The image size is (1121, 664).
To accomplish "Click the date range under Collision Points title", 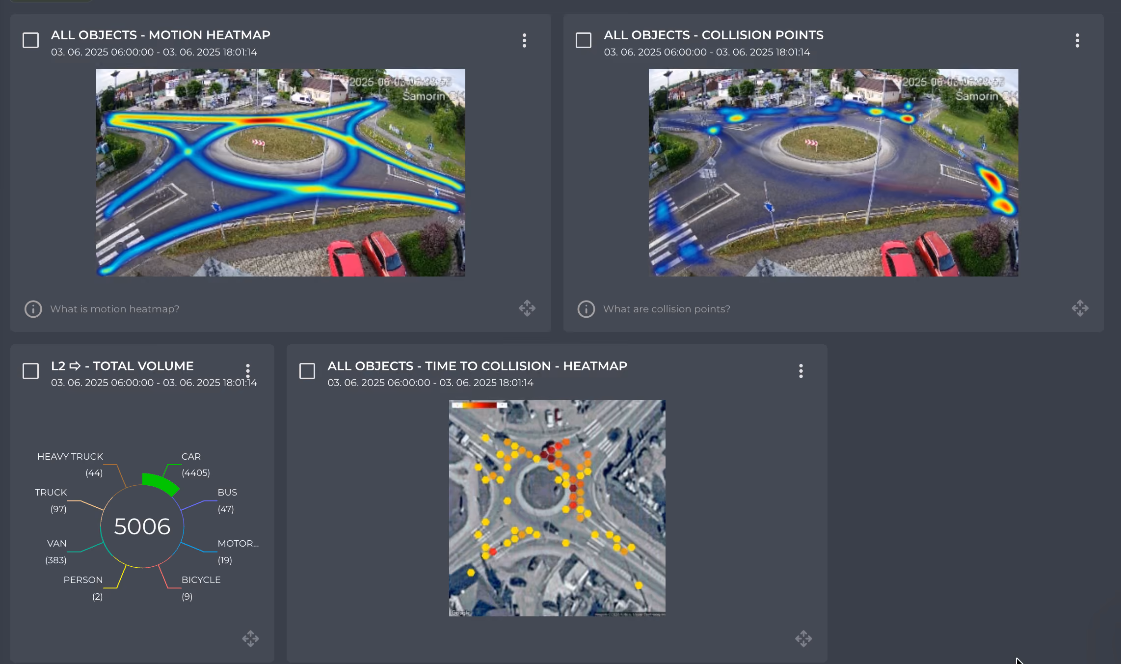I will click(x=707, y=52).
